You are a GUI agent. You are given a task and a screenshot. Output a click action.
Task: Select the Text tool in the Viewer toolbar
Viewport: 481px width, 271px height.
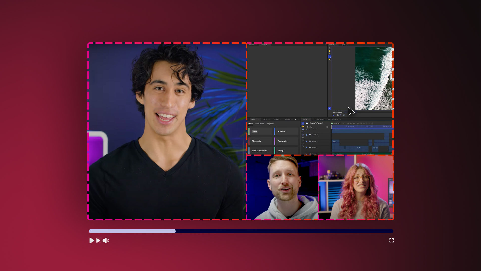pos(330,54)
